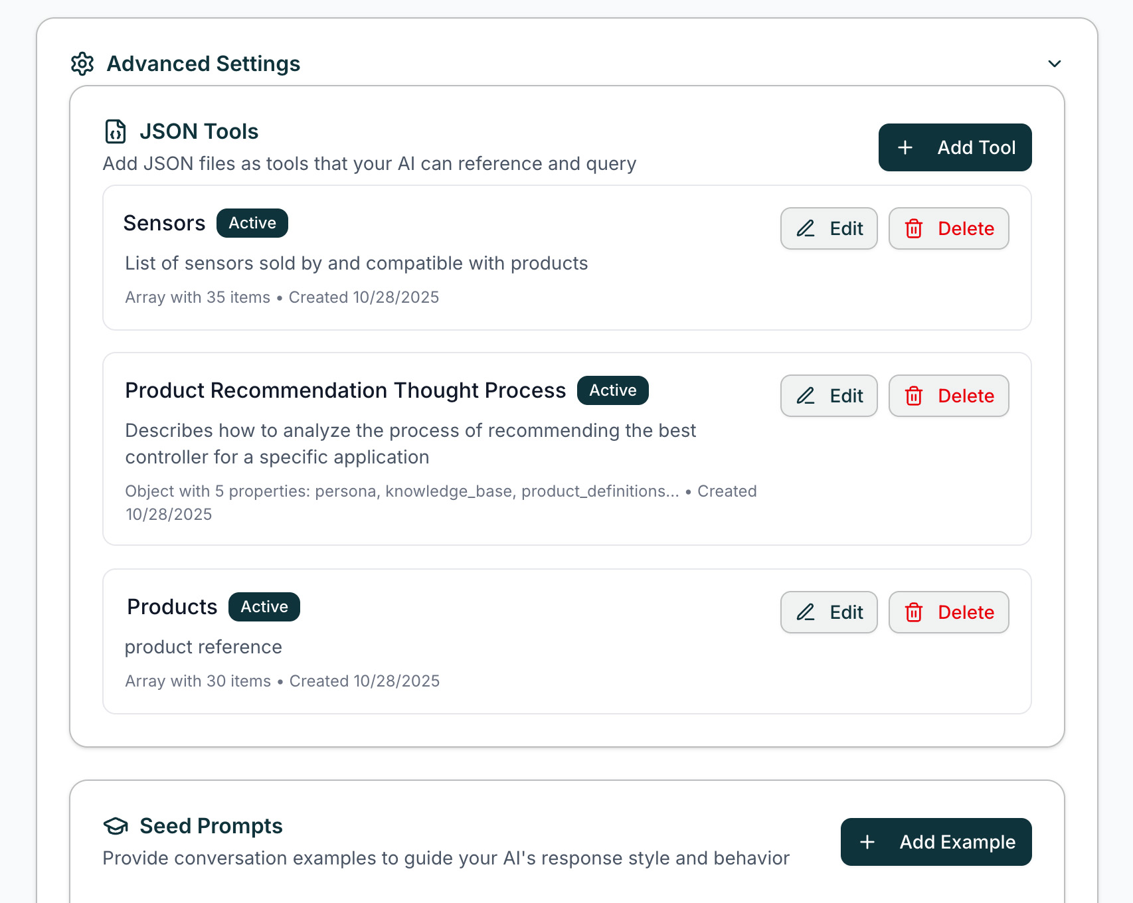Toggle Active on Product Recommendation Thought Process

612,390
